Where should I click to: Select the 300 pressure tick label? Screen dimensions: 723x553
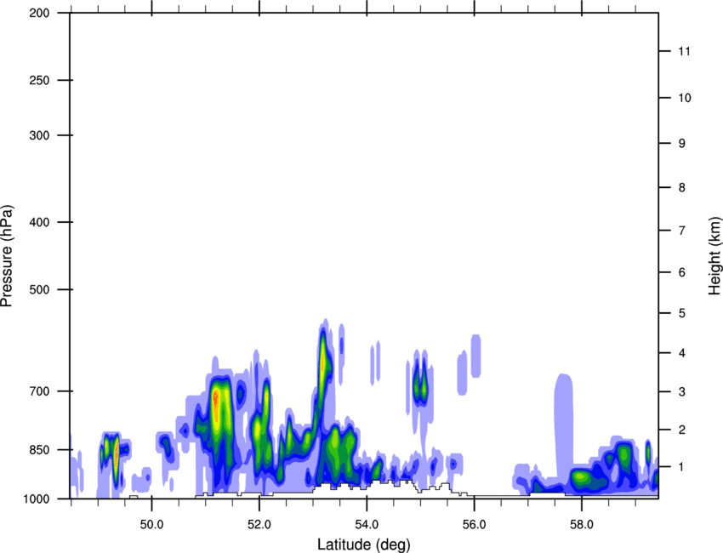click(39, 135)
